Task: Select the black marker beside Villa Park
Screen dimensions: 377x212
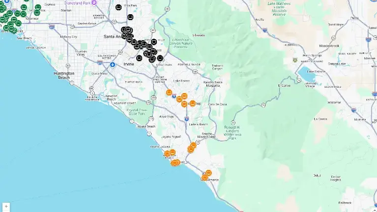Action: pyautogui.click(x=118, y=7)
